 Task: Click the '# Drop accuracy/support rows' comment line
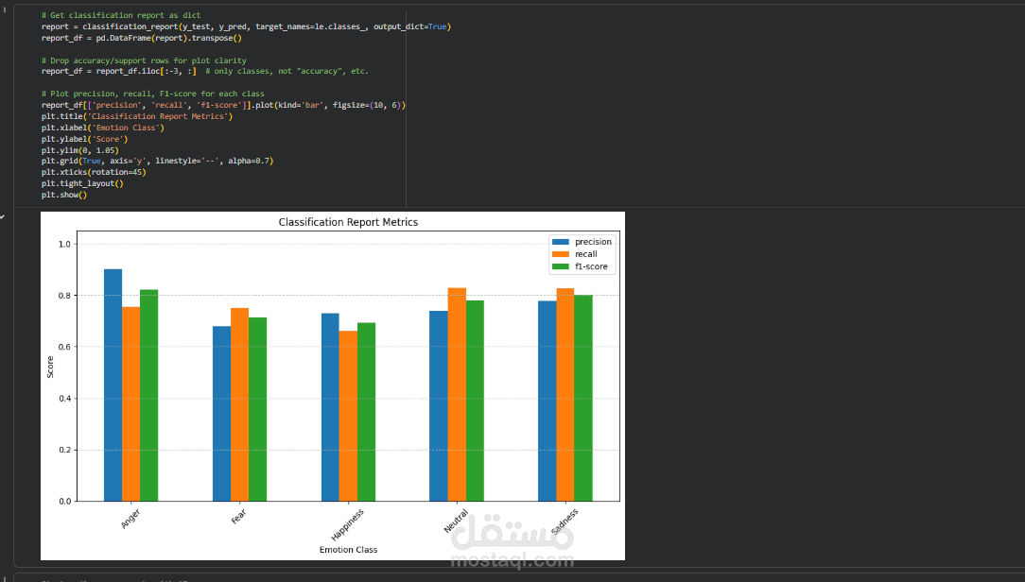(x=144, y=60)
